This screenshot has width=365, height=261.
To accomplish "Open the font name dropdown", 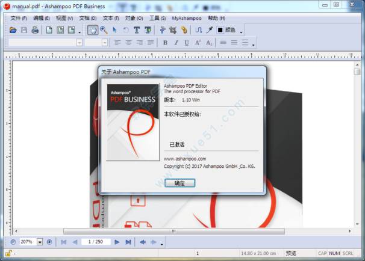I will 80,43.
